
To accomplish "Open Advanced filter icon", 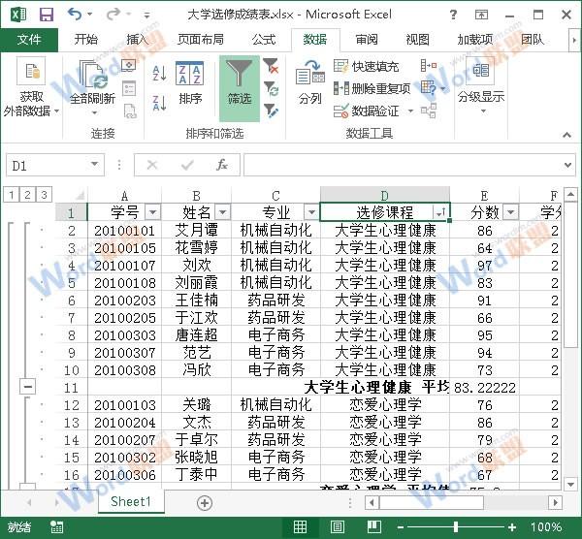I will [x=271, y=111].
